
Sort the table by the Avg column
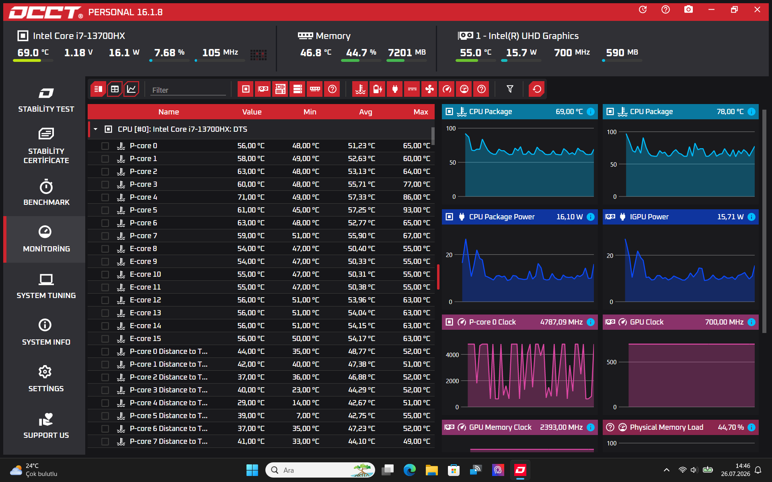(x=365, y=112)
